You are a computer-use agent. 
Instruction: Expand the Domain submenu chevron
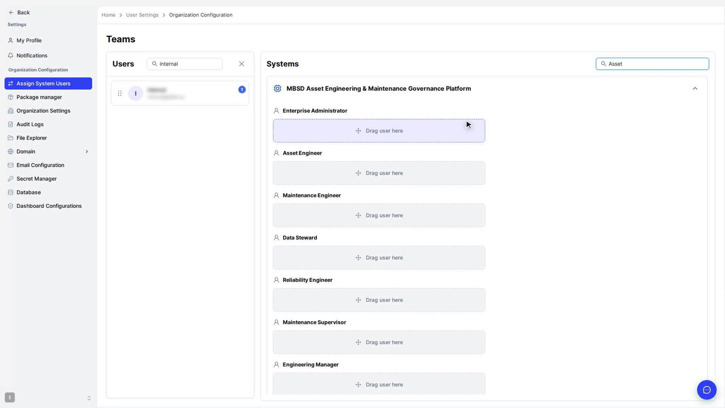click(x=87, y=151)
